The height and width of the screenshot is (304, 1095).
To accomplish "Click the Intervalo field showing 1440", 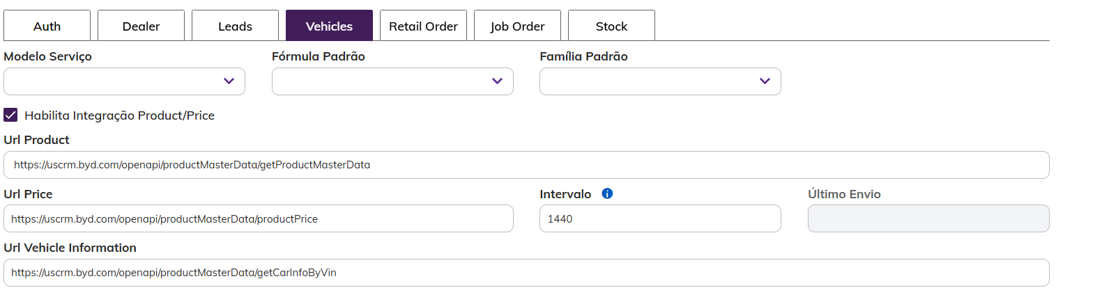I will click(x=659, y=218).
